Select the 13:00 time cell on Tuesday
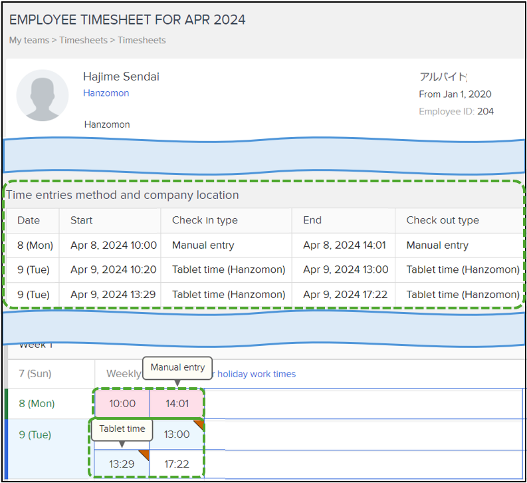This screenshot has height=483, width=527. (x=177, y=434)
